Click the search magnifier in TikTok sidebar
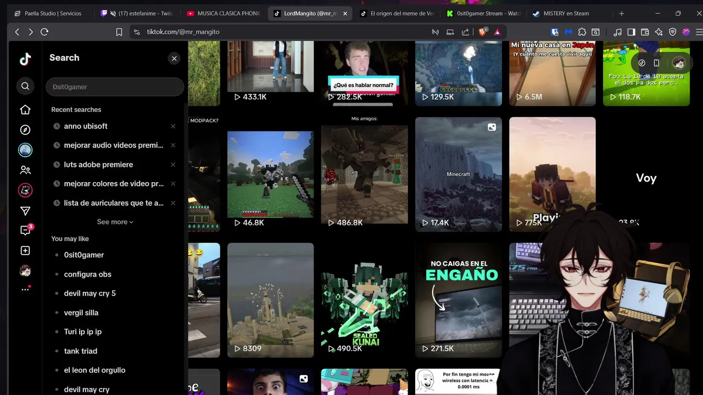 [x=25, y=86]
